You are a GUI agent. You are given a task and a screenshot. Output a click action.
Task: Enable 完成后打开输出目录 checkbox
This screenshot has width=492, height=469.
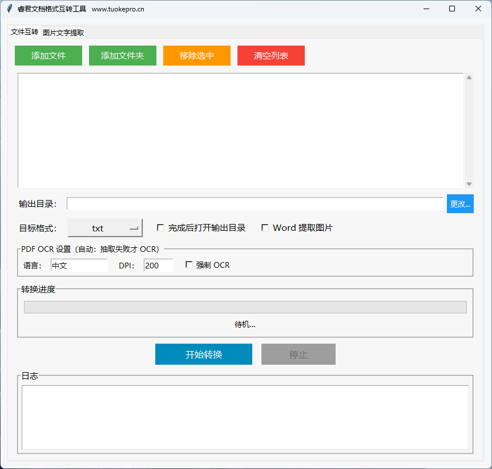coord(160,227)
